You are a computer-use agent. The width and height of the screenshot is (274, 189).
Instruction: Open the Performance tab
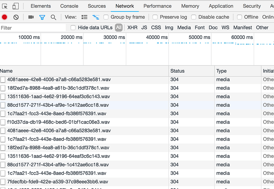coord(158,6)
